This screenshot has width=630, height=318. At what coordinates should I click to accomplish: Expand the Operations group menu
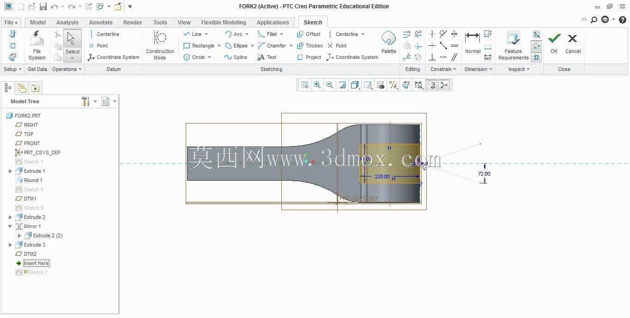point(67,69)
